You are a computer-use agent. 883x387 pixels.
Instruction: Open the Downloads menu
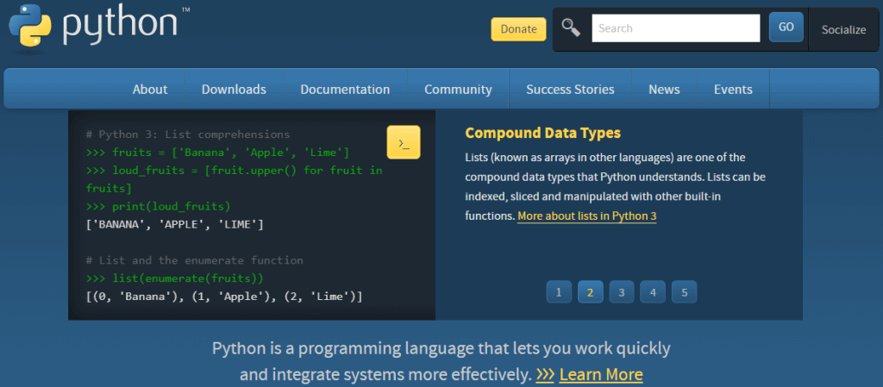click(x=234, y=90)
